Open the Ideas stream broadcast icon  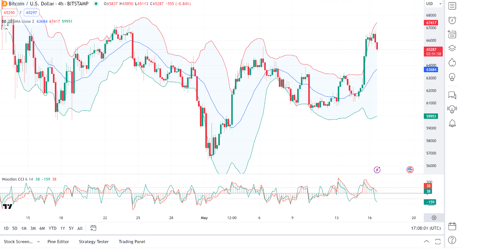(x=452, y=109)
